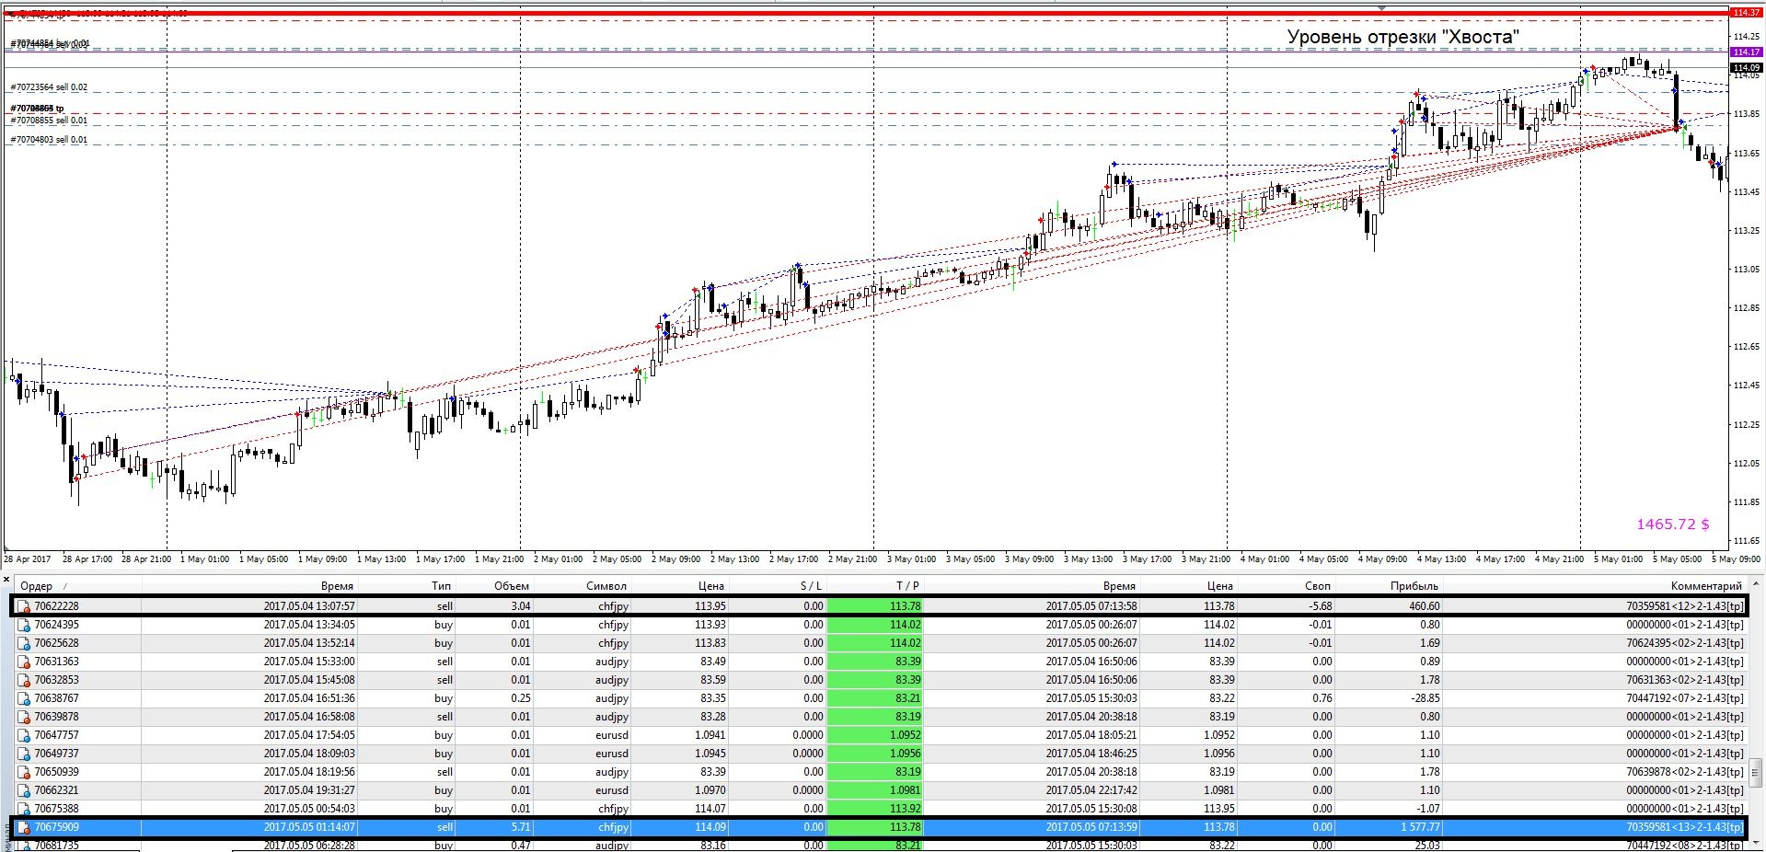Screen dimensions: 1766x852
Task: Click the chart order label #70723564 sell 0.02
Action: (x=49, y=87)
